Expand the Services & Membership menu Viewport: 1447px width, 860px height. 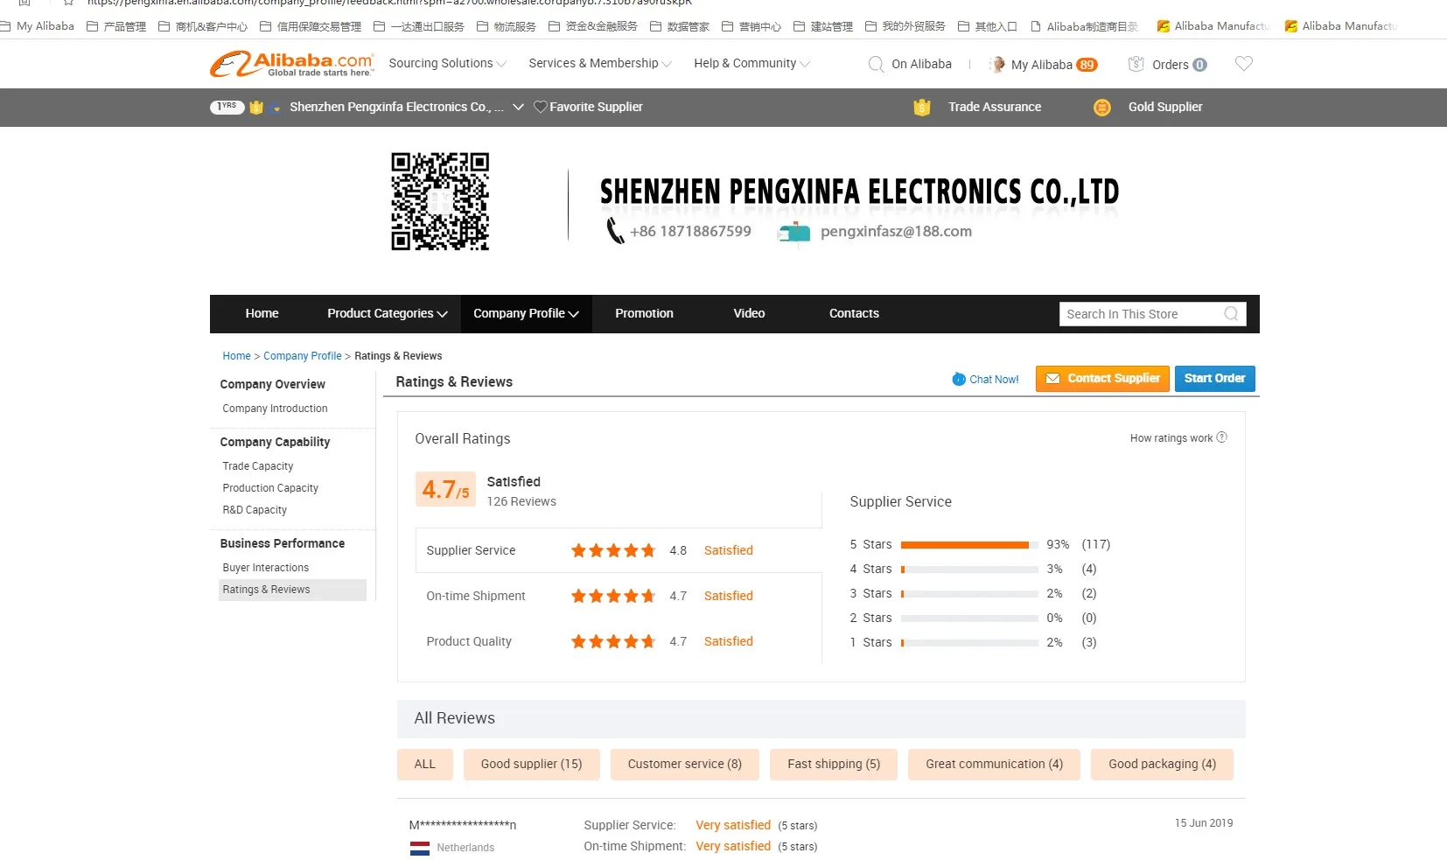(600, 64)
